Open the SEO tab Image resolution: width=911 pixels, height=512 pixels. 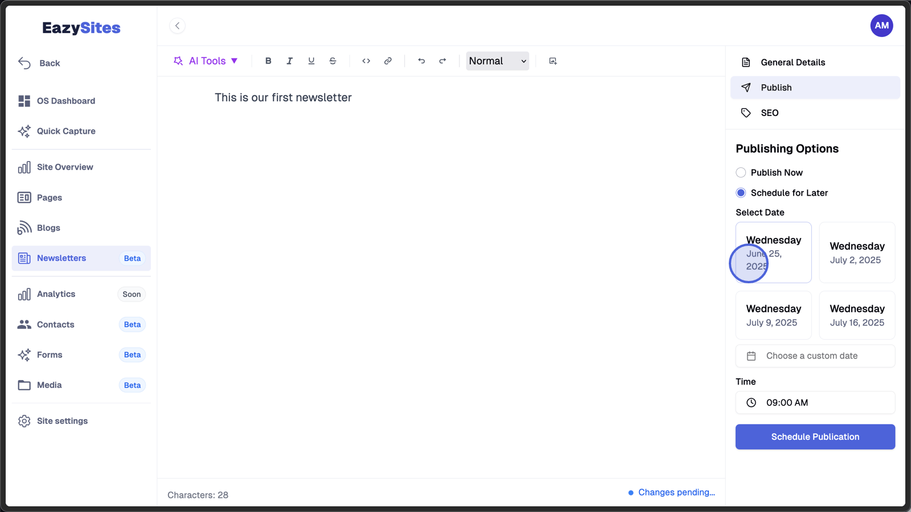tap(815, 113)
